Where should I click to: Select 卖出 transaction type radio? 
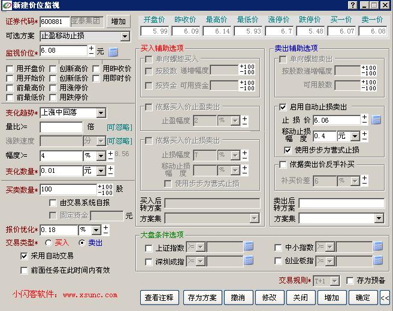pos(81,243)
